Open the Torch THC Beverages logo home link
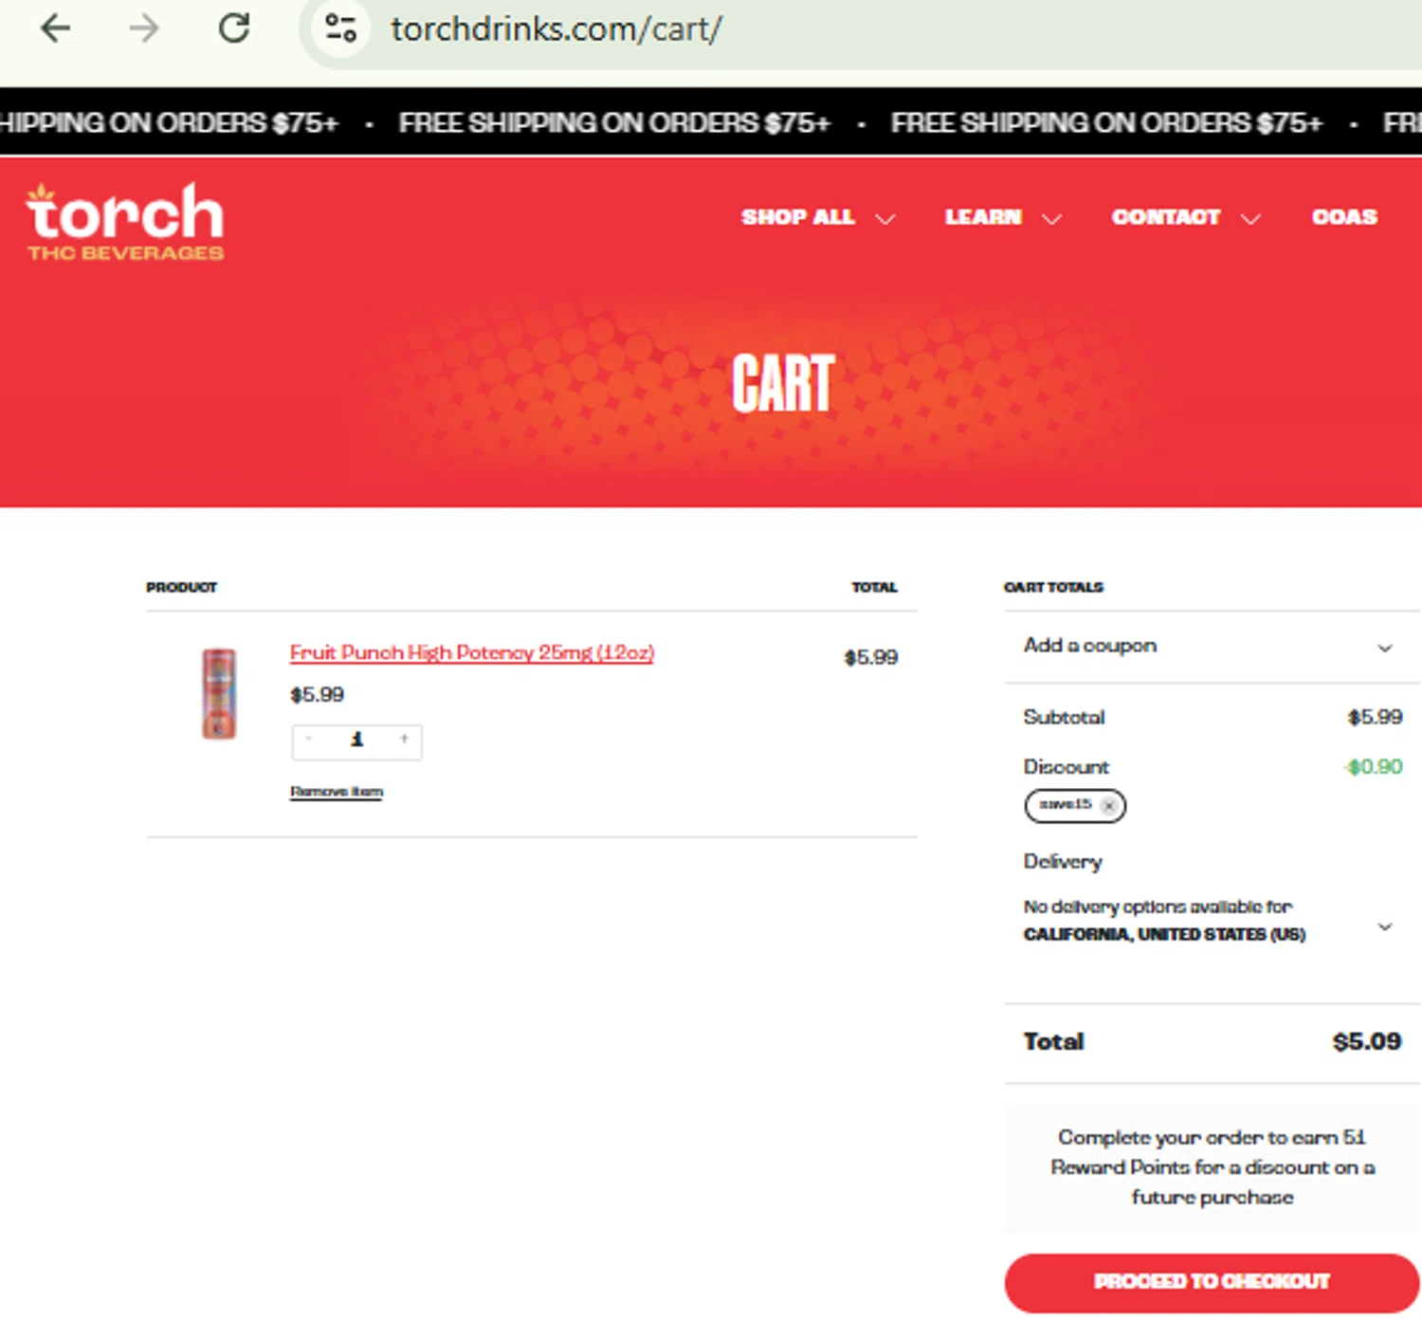 click(125, 221)
